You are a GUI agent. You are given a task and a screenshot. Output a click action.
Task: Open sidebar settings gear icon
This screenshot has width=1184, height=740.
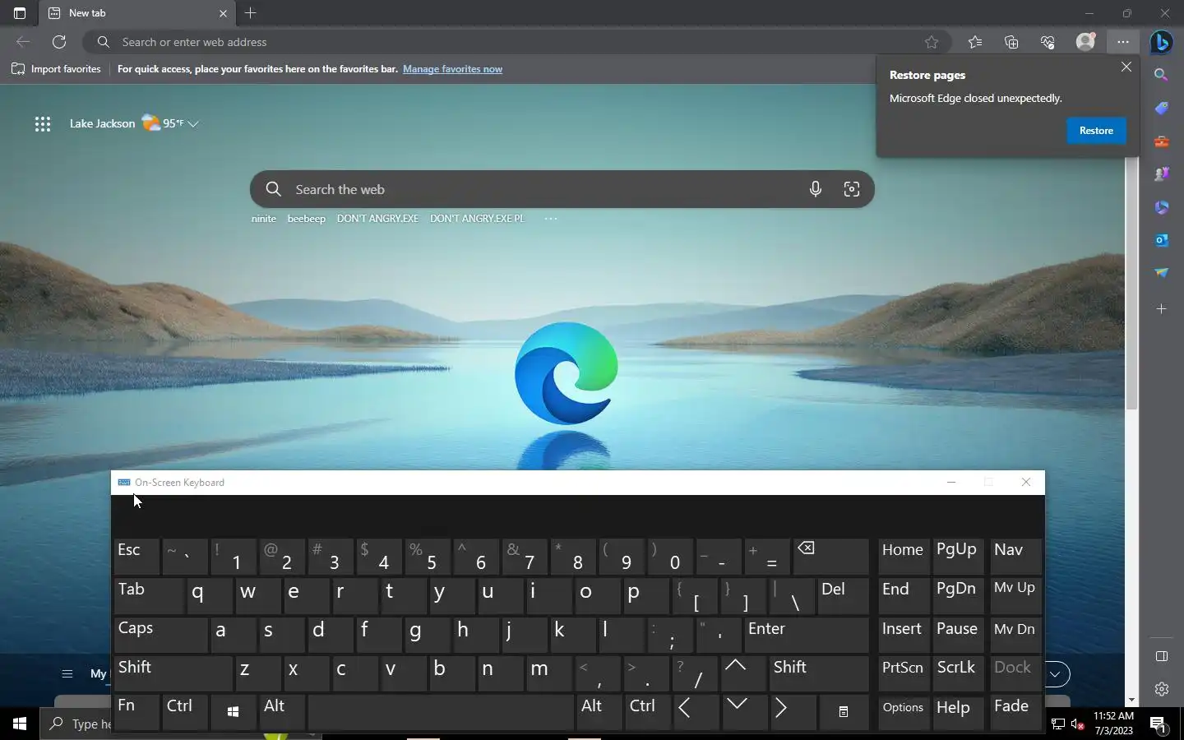point(1161,689)
